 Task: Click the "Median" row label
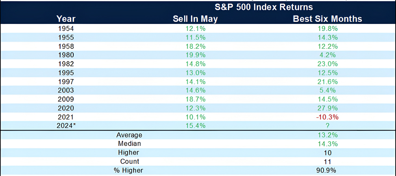129,143
